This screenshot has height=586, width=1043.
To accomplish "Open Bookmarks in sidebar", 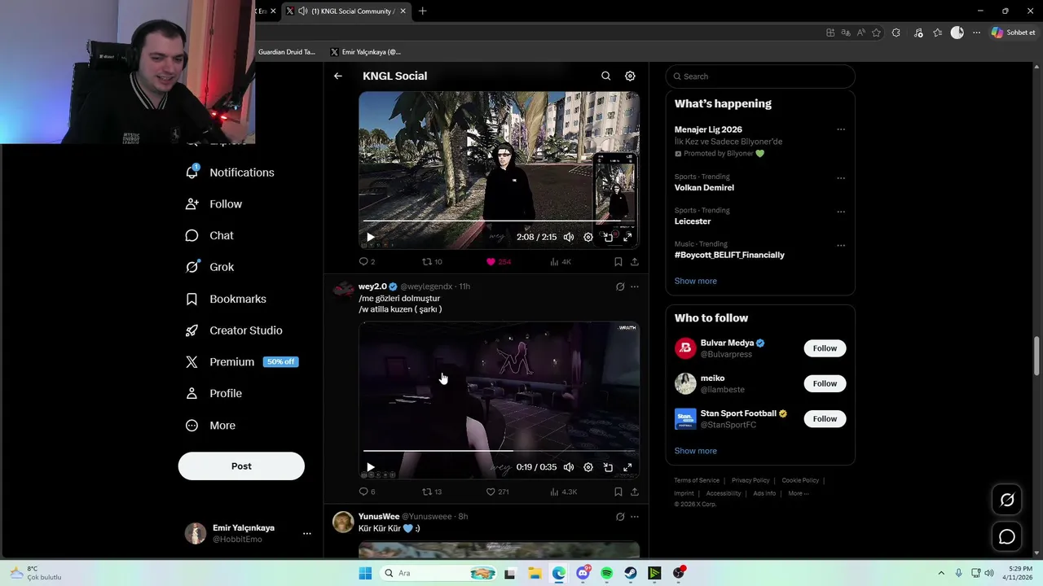I will (227, 299).
